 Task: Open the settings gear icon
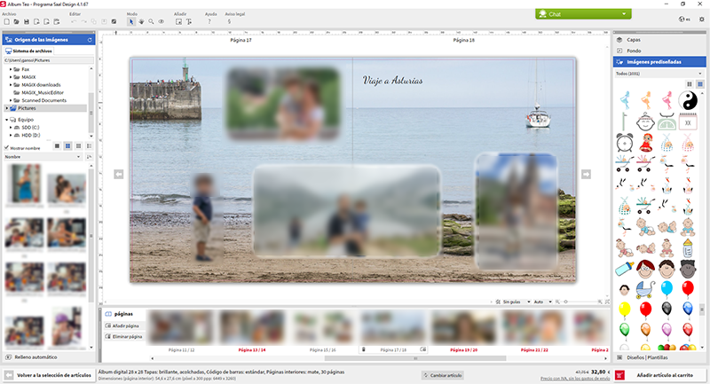702,20
